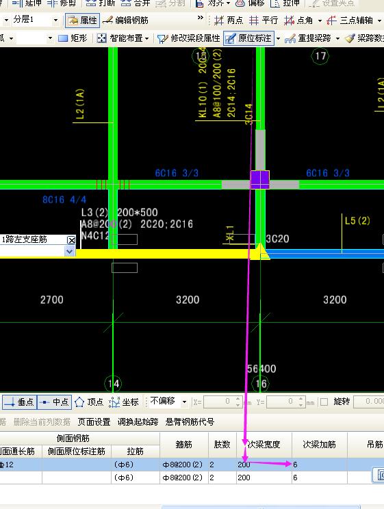The width and height of the screenshot is (384, 509).
Task: Click the 顶点 vertex snap icon
Action: tap(89, 402)
